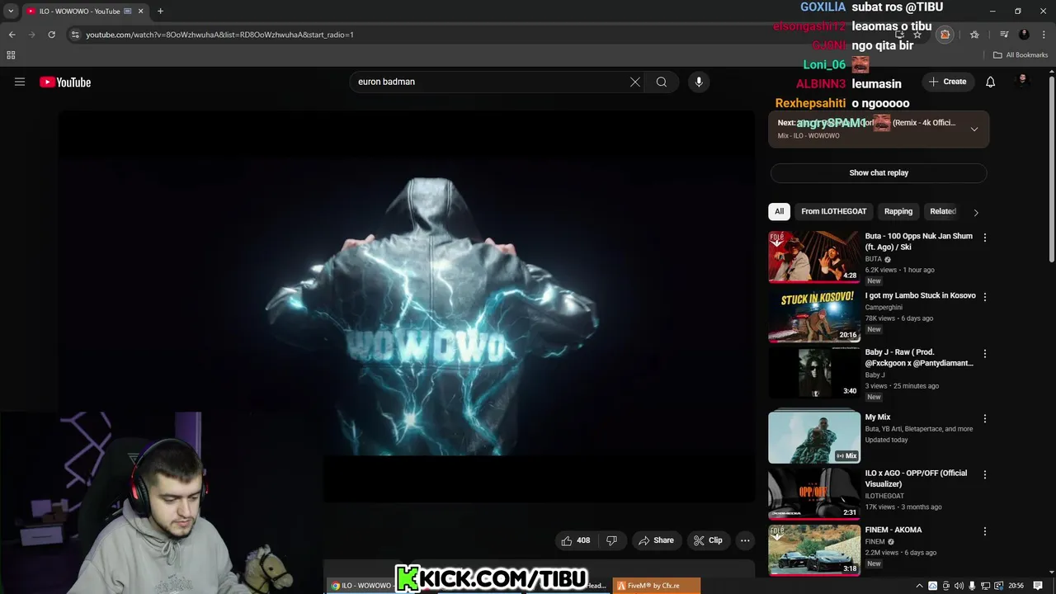This screenshot has width=1056, height=594.
Task: Open media controls icon in Chrome toolbar
Action: [1004, 35]
